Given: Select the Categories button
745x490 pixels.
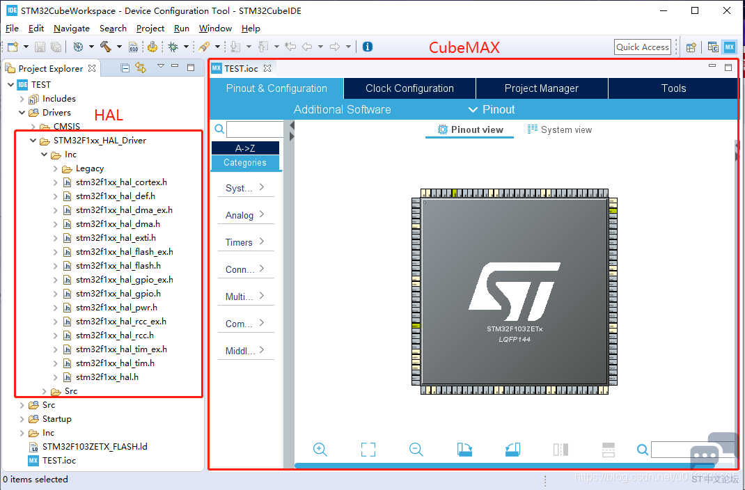Looking at the screenshot, I should [245, 162].
